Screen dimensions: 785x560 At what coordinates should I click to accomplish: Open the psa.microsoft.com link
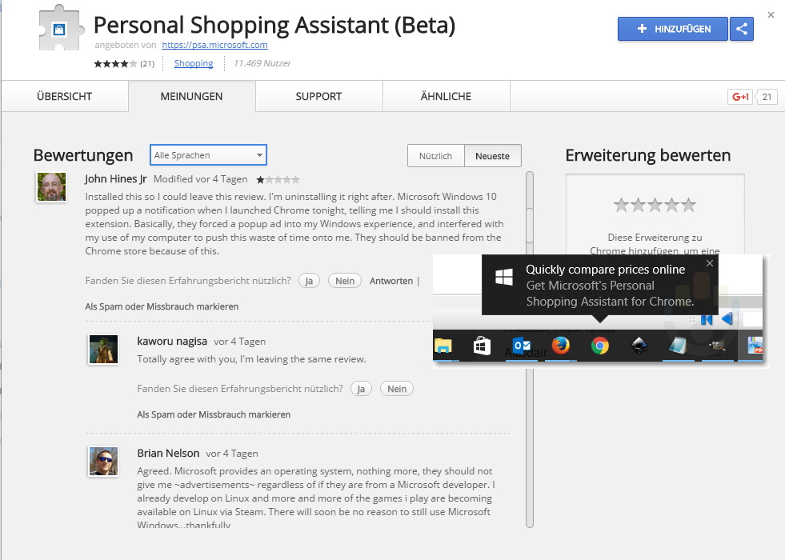pos(214,45)
